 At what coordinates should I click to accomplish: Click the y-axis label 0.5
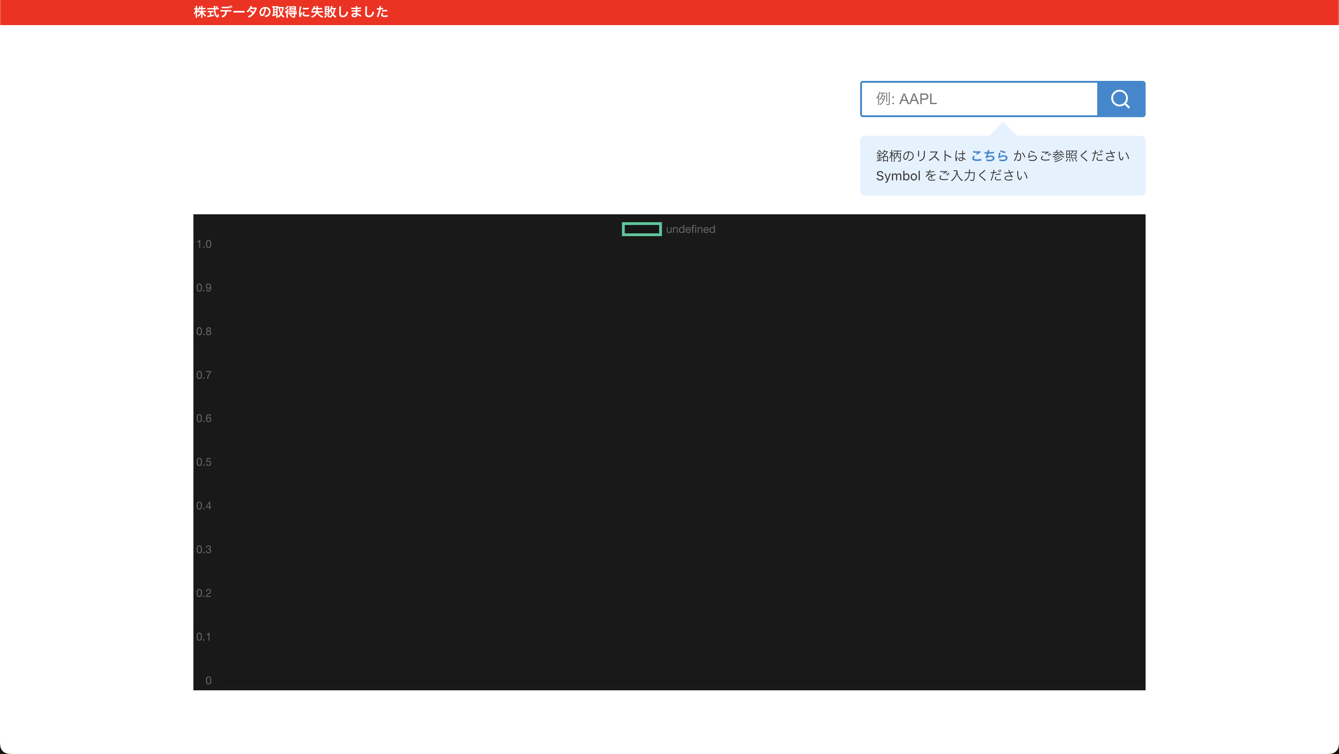tap(204, 462)
